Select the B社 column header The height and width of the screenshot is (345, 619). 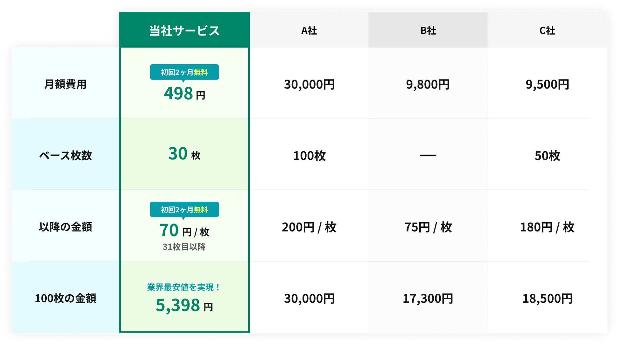[428, 31]
